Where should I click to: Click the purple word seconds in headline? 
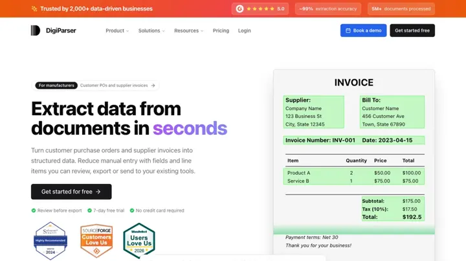pos(190,128)
